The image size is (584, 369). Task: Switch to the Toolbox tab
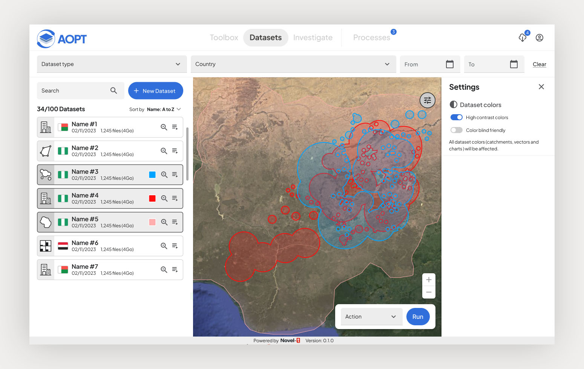(x=224, y=38)
